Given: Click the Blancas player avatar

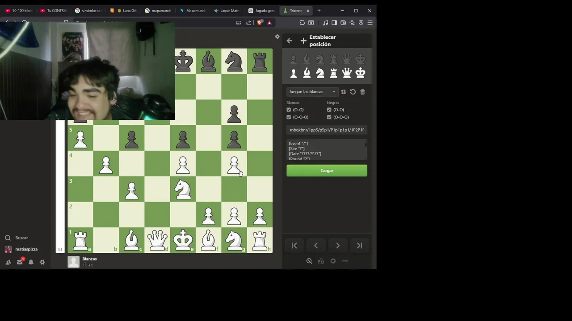Looking at the screenshot, I should [x=74, y=262].
